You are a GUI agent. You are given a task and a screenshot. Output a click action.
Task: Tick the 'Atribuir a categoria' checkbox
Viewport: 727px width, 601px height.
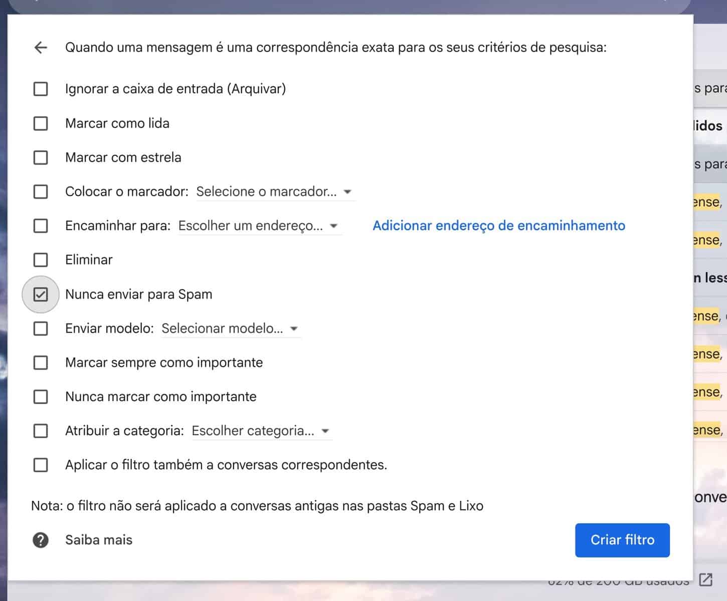(41, 431)
